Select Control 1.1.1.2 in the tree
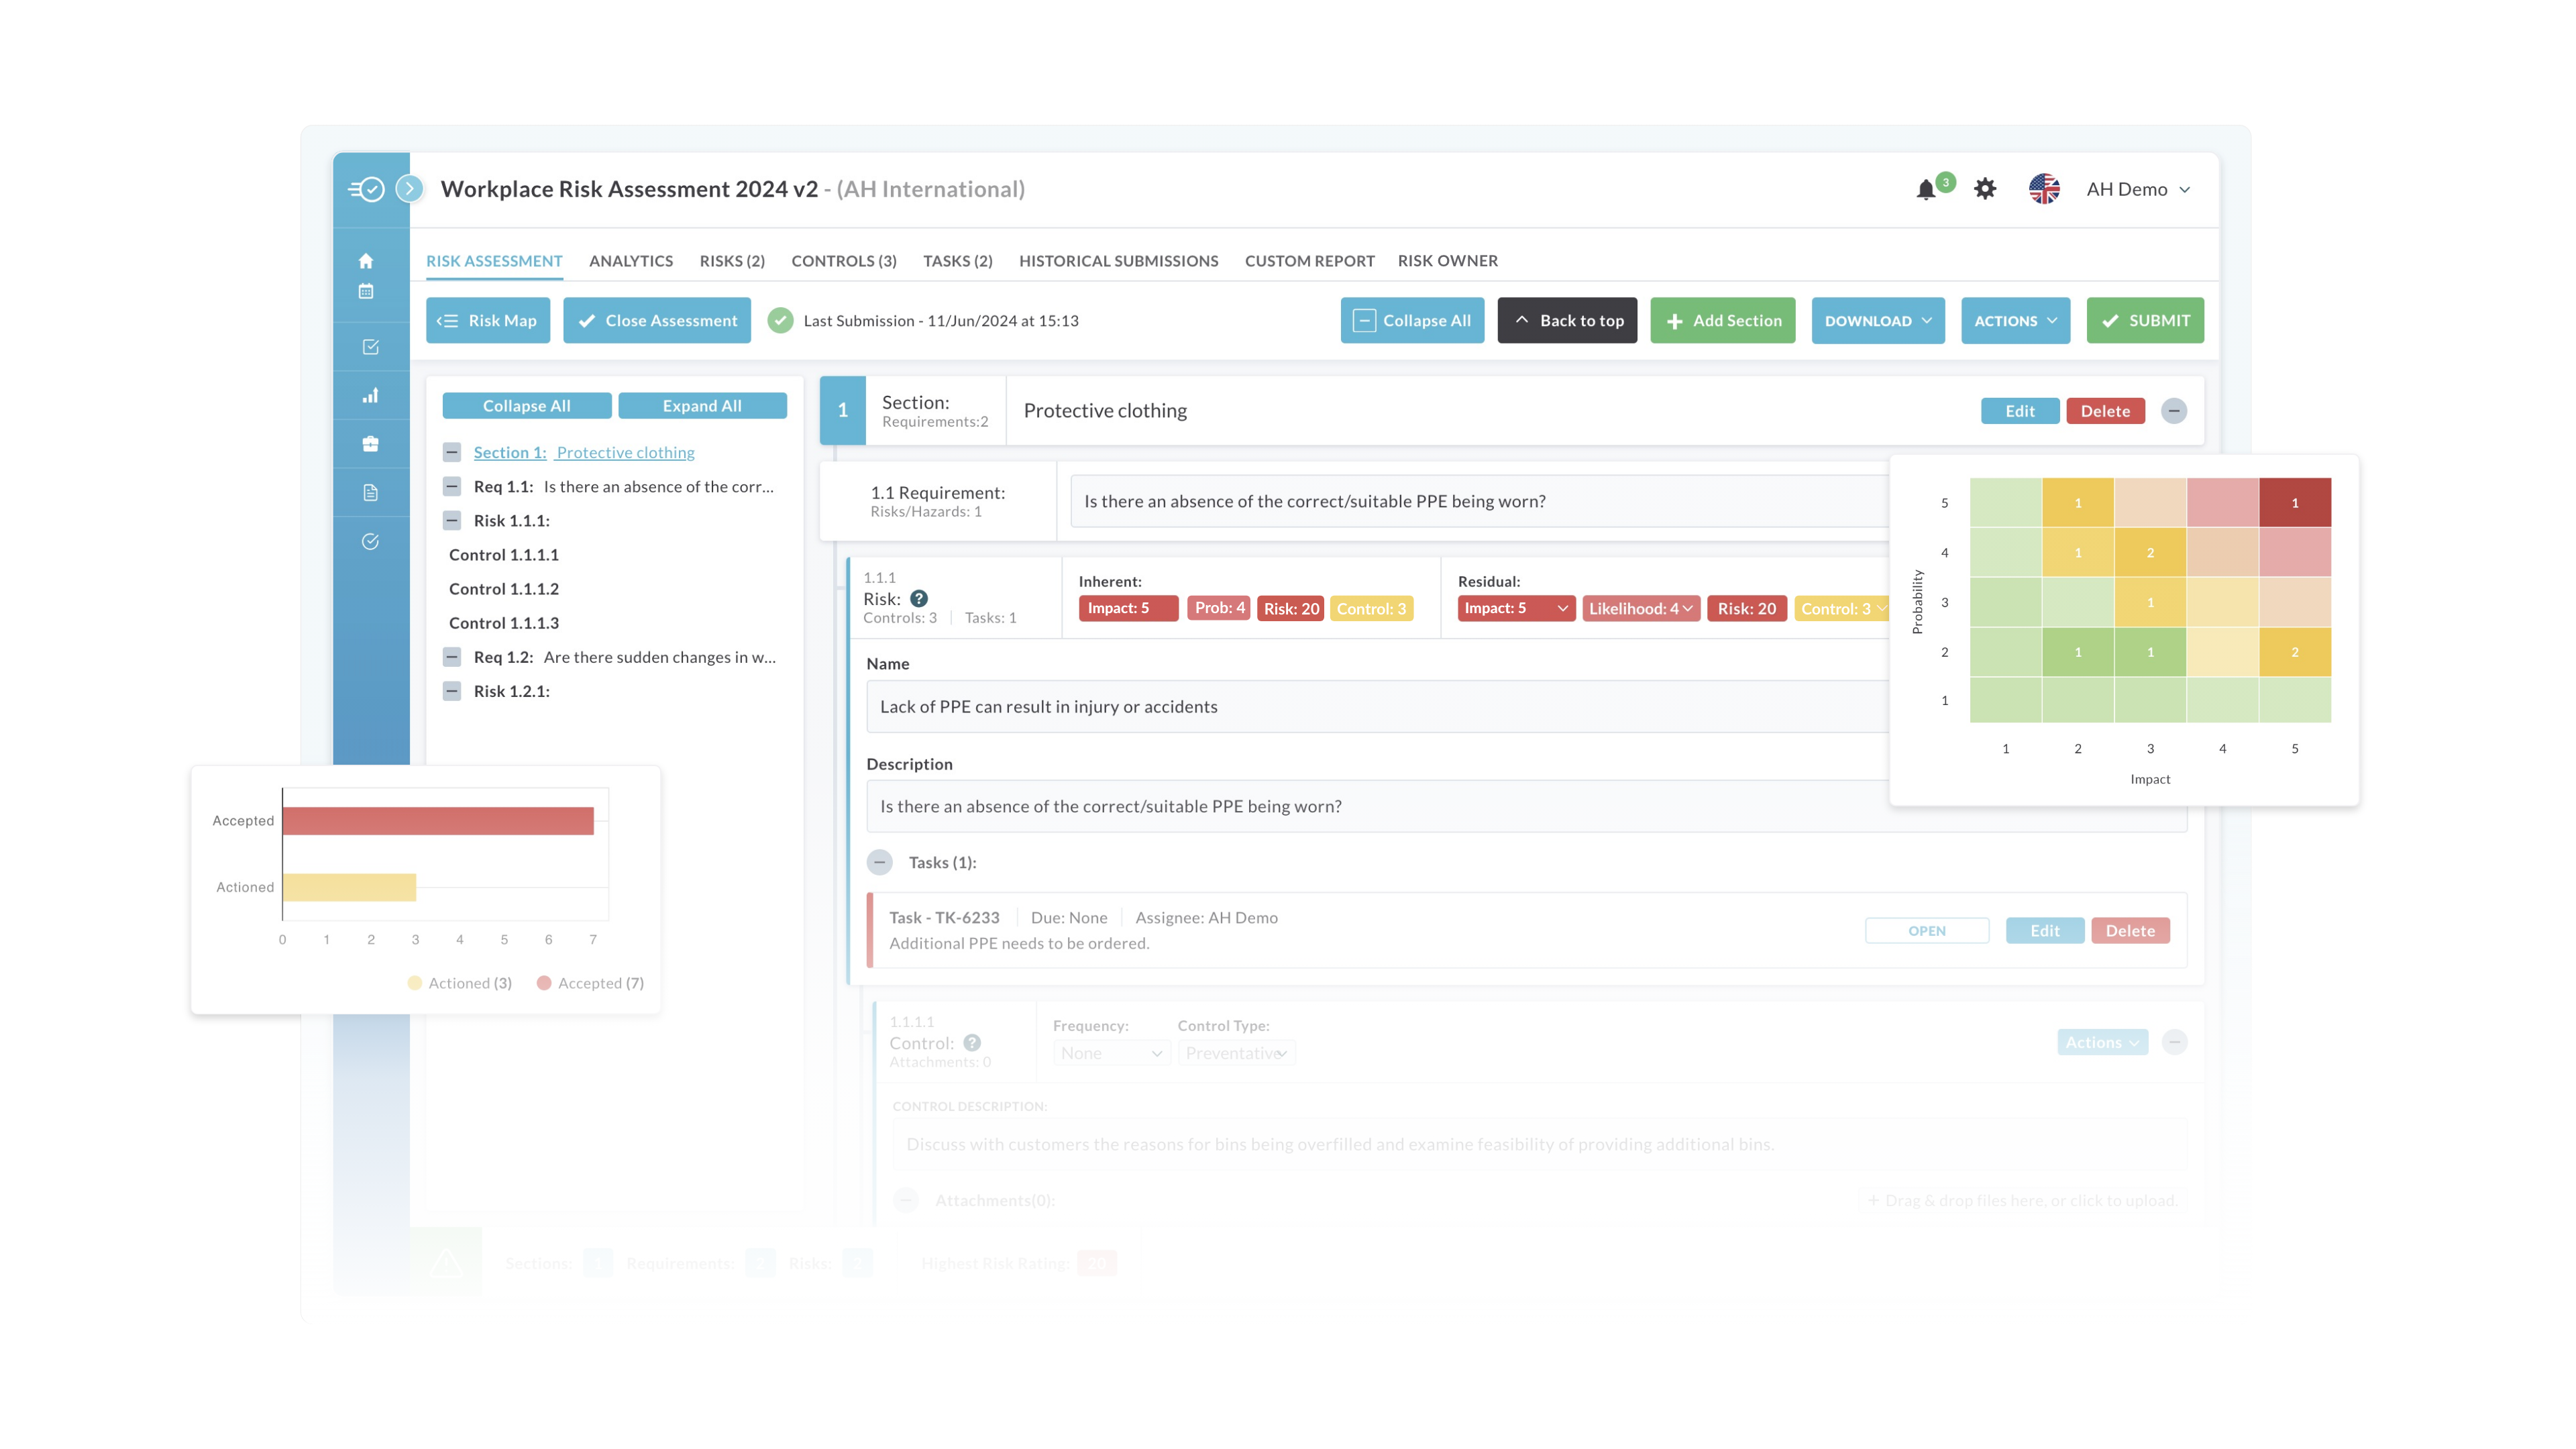 pyautogui.click(x=503, y=589)
